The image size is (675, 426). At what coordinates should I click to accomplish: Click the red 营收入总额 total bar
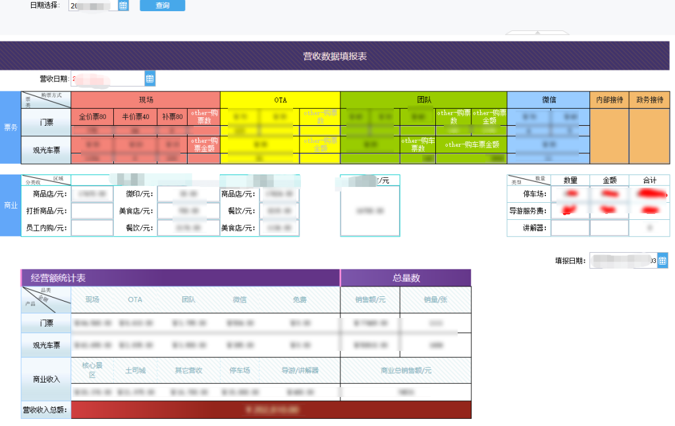(x=271, y=410)
